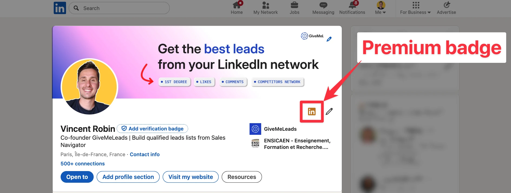
Task: Open the Advertise page
Action: 446,8
